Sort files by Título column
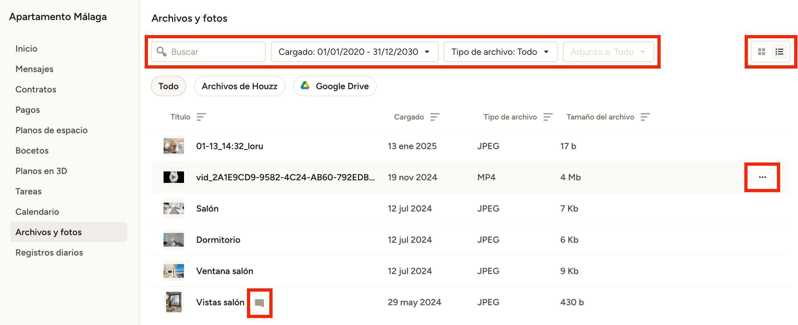 (201, 117)
